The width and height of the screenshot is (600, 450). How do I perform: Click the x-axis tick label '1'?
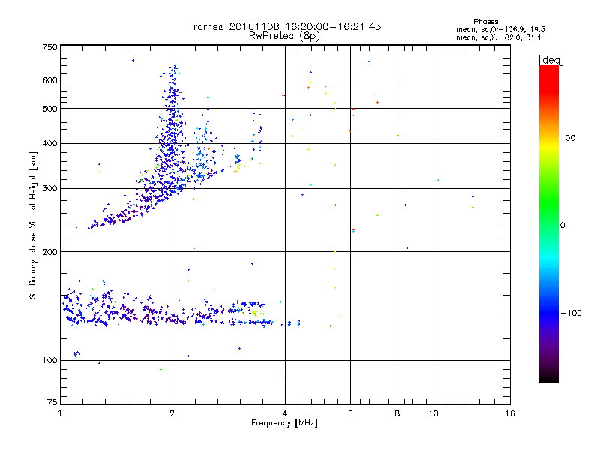61,413
